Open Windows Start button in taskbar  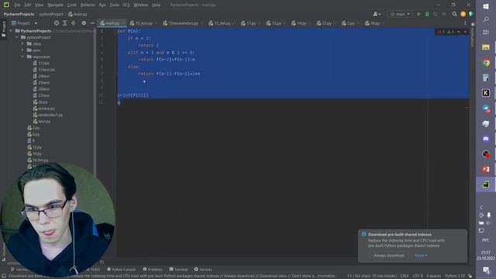(x=486, y=6)
